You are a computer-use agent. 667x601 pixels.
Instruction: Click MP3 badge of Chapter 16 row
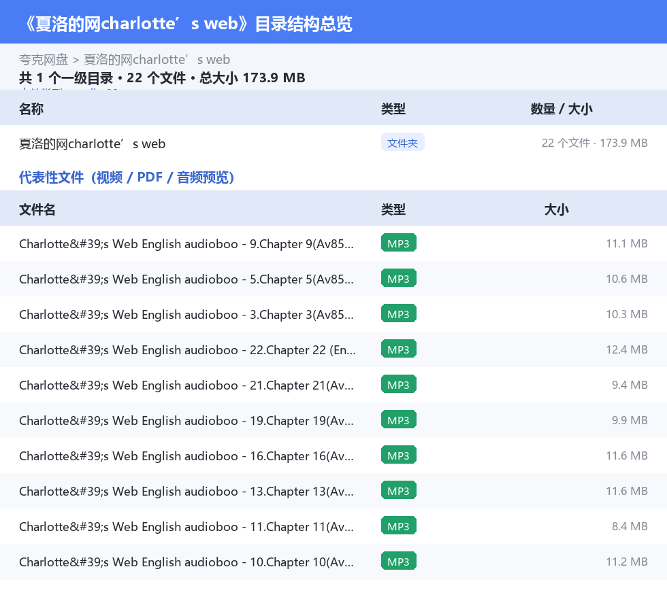coord(399,455)
